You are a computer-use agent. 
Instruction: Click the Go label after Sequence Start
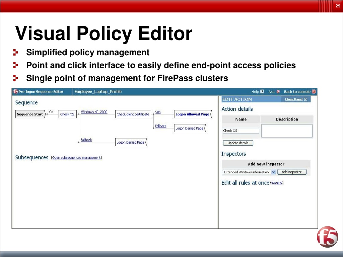(51, 112)
